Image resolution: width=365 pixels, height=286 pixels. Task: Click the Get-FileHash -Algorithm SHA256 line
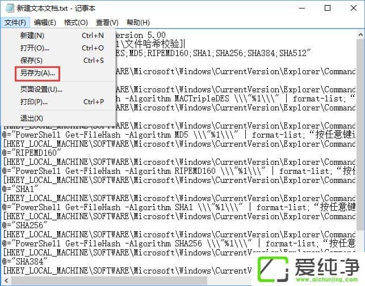[179, 244]
